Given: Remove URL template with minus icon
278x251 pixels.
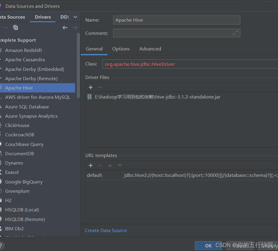Looking at the screenshot, I should tap(100, 165).
